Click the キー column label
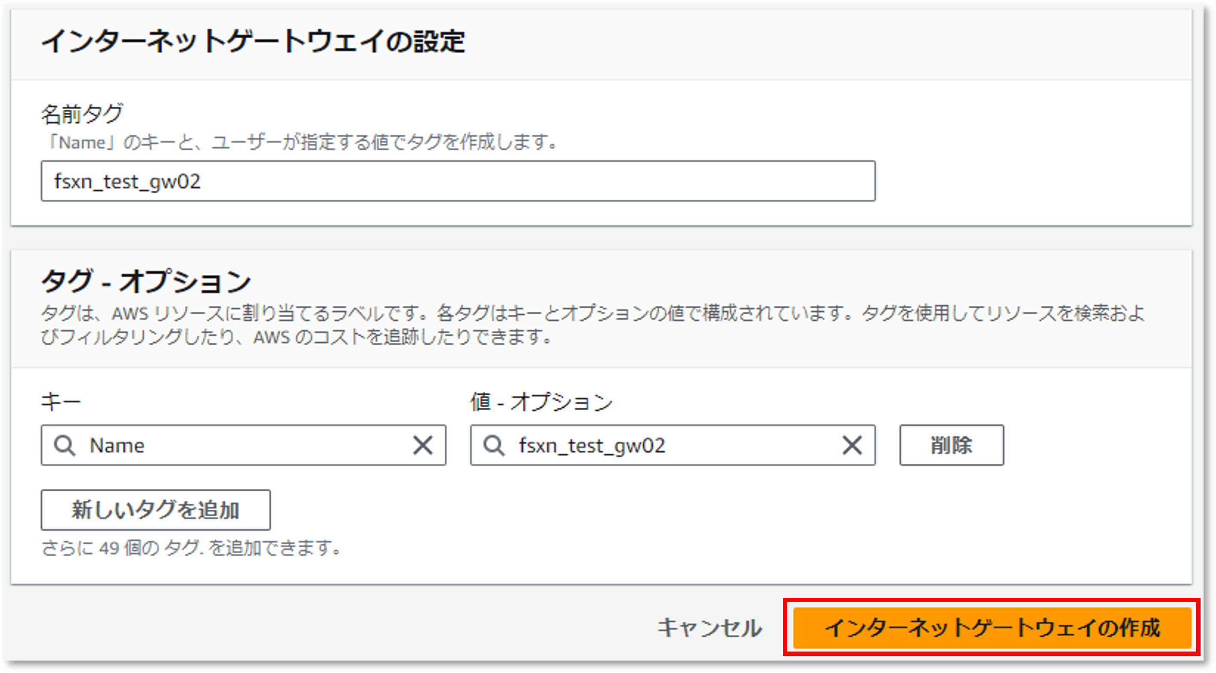Image resolution: width=1216 pixels, height=673 pixels. pyautogui.click(x=61, y=402)
